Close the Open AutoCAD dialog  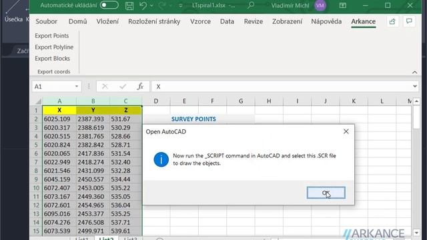(346, 131)
